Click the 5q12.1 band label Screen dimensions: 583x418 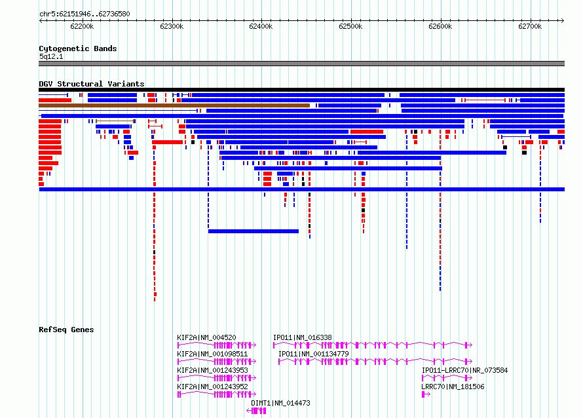[x=51, y=56]
